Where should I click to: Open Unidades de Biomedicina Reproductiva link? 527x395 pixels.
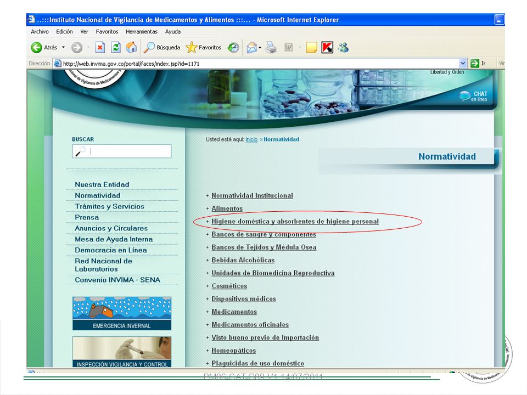[x=273, y=273]
